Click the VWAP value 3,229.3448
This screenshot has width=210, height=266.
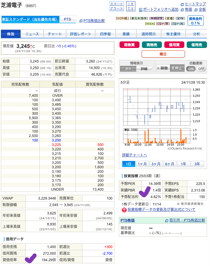coord(47,198)
